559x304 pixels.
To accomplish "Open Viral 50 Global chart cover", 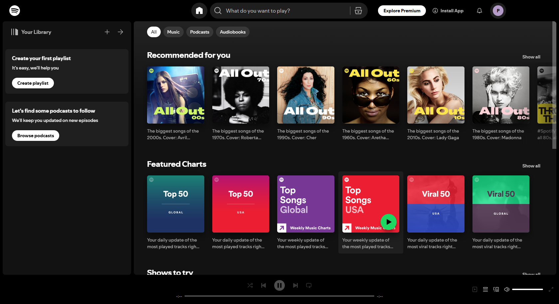I will pyautogui.click(x=501, y=204).
